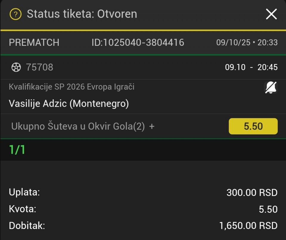This screenshot has height=240, width=286.
Task: Click the match start time 09.10 - 20:45
Action: pos(251,68)
